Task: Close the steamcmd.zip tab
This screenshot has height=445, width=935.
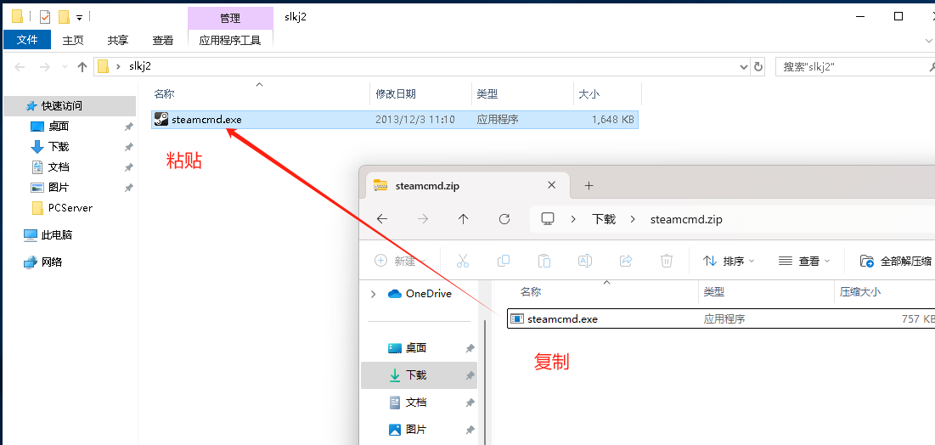Action: point(552,185)
